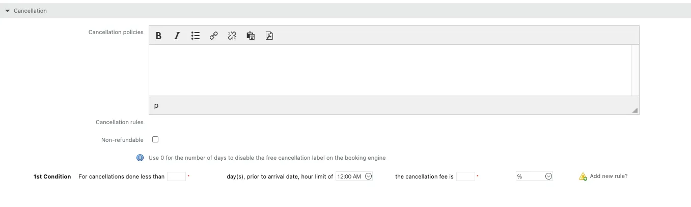Image resolution: width=691 pixels, height=207 pixels.
Task: Enable the Non-refundable checkbox
Action: 155,139
